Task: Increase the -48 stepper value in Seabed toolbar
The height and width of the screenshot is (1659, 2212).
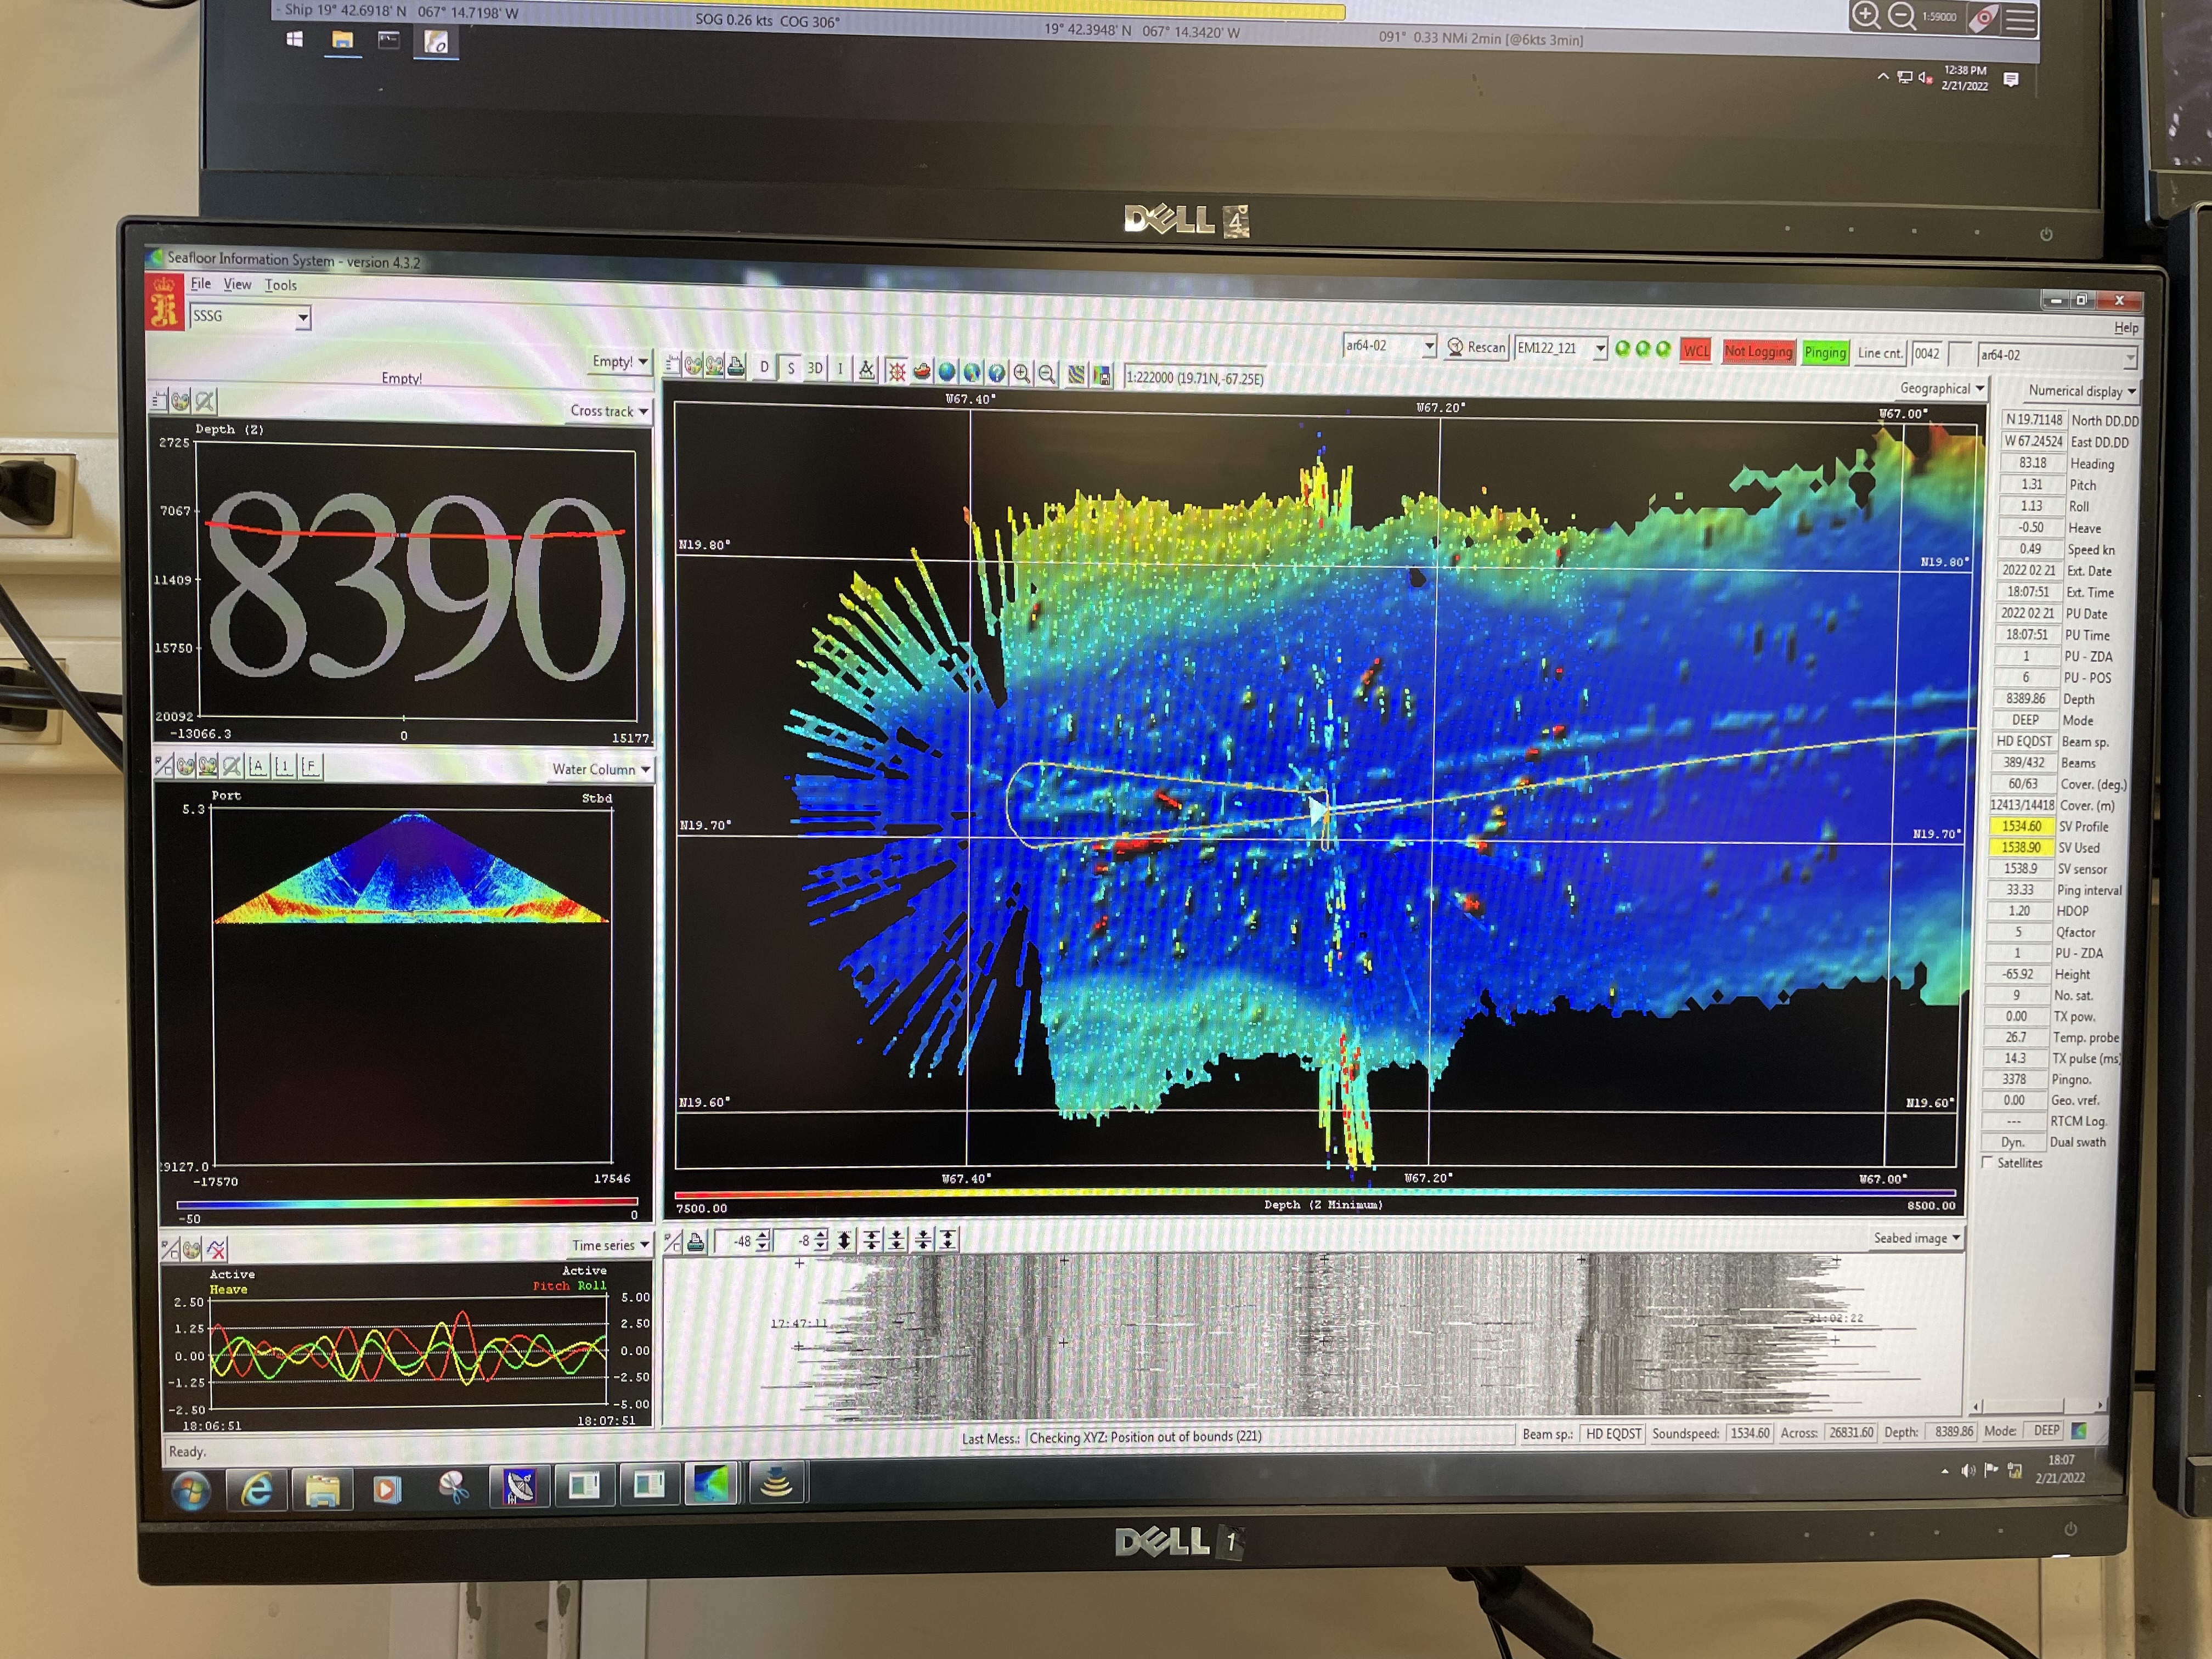Action: [x=763, y=1235]
